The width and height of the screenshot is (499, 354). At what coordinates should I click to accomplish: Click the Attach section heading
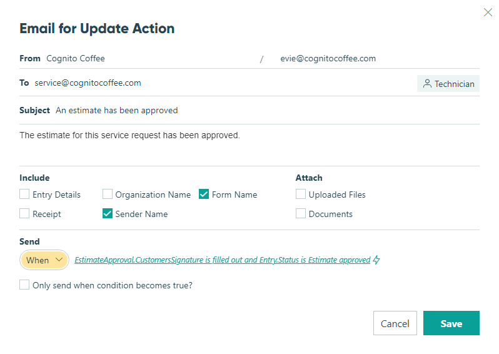(x=309, y=178)
